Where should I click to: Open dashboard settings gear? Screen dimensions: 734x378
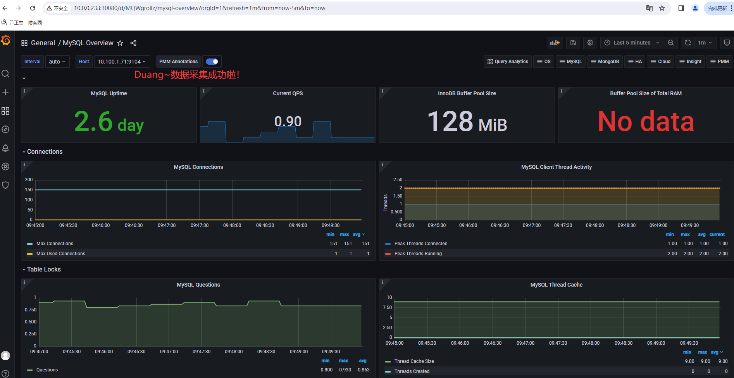[590, 43]
